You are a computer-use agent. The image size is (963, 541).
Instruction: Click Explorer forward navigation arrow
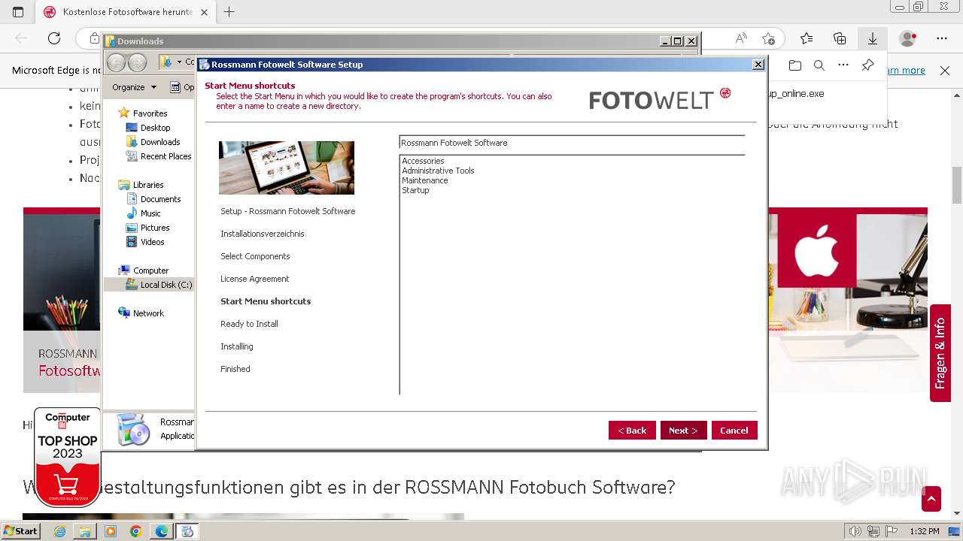[137, 62]
